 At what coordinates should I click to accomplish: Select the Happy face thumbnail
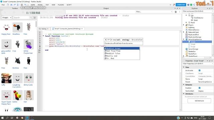[6, 27]
